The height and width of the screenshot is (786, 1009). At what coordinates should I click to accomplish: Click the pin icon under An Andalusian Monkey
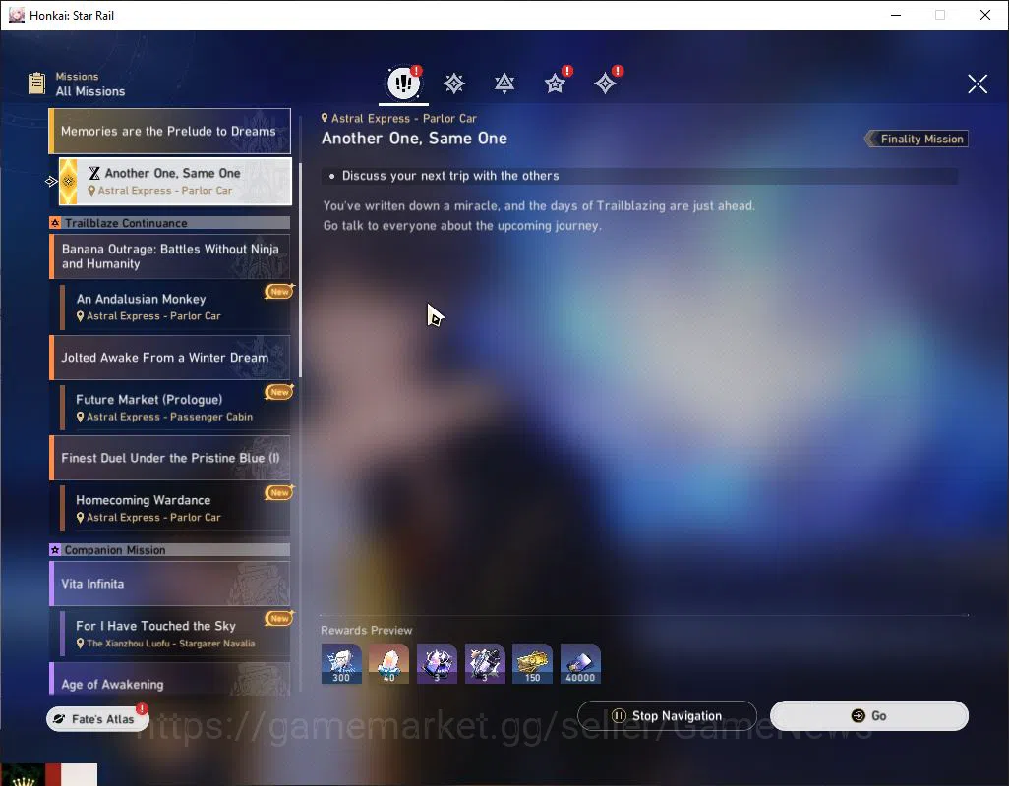click(81, 316)
